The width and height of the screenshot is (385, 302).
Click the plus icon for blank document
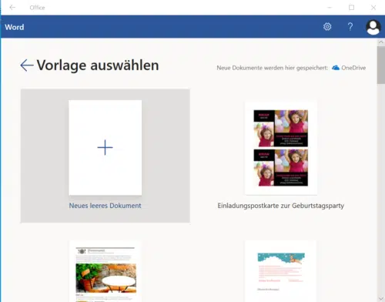105,148
